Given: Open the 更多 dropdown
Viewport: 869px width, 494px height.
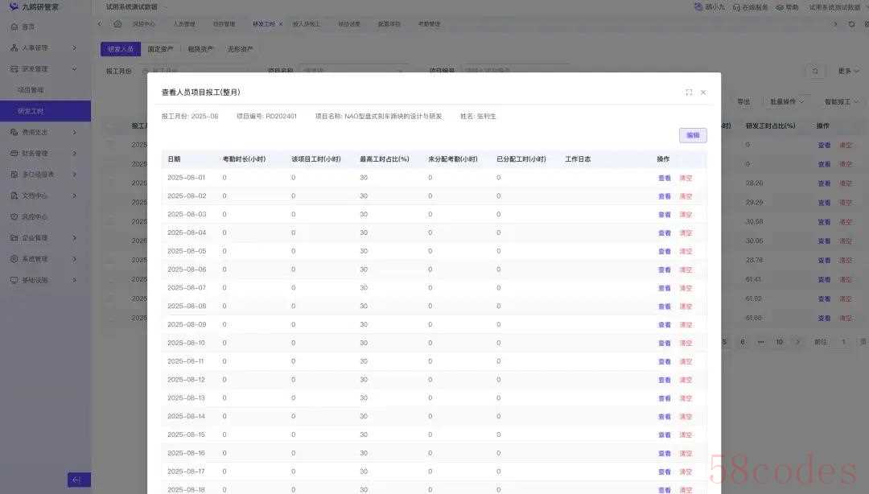Looking at the screenshot, I should (x=846, y=72).
